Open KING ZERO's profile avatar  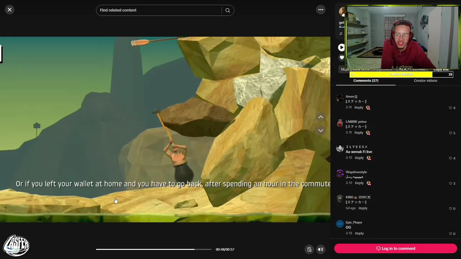coord(340,199)
